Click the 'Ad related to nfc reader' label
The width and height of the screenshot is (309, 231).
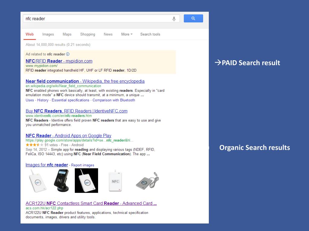coord(45,54)
